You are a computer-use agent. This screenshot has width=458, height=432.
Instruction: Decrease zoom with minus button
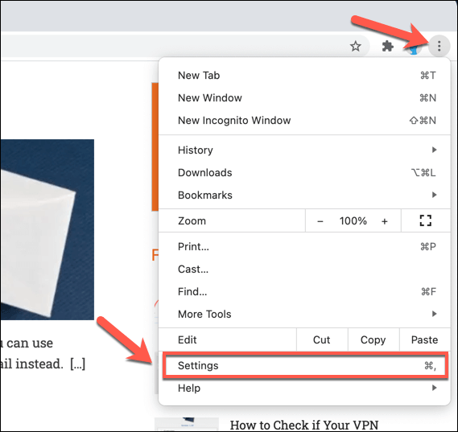320,221
